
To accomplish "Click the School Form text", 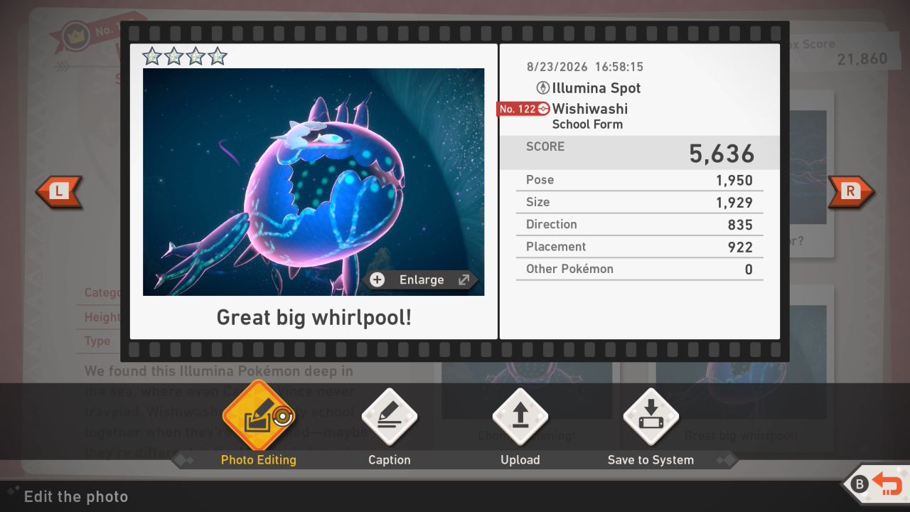I will (587, 124).
